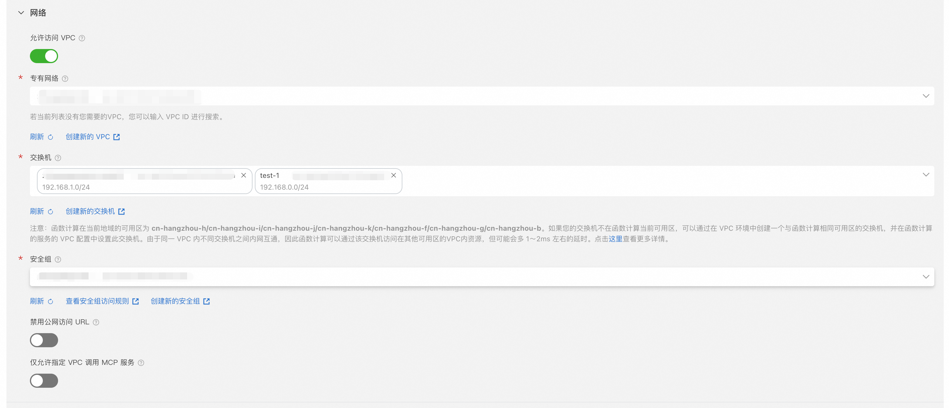
Task: Remove the test-1 switch tag
Action: click(394, 176)
